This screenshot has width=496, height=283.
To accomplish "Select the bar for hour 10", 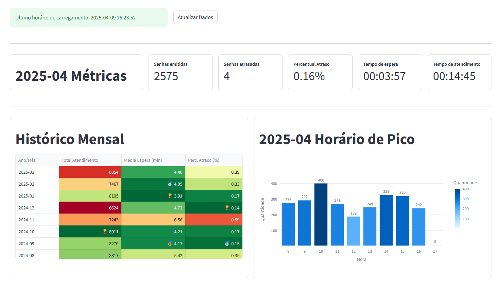I will pyautogui.click(x=321, y=215).
